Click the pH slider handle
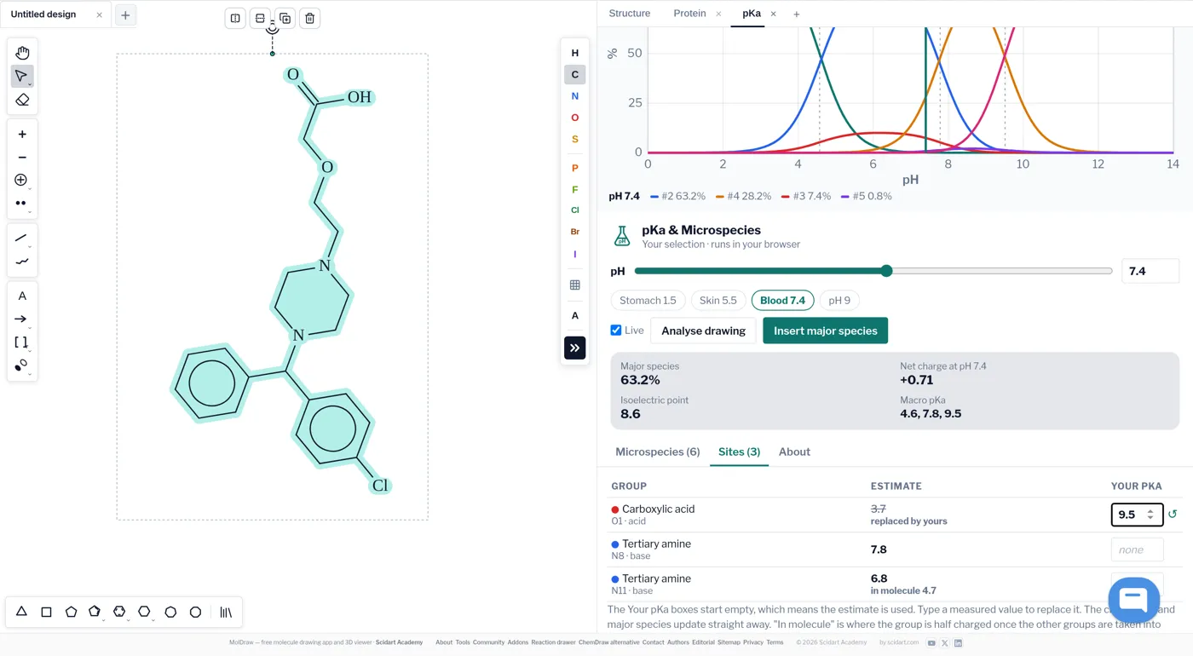1193x656 pixels. click(x=886, y=271)
